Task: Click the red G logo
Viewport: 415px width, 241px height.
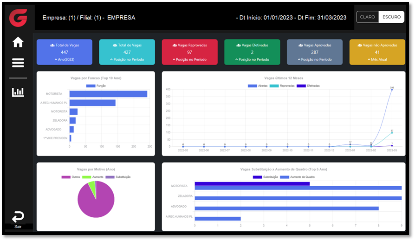Action: click(x=18, y=18)
